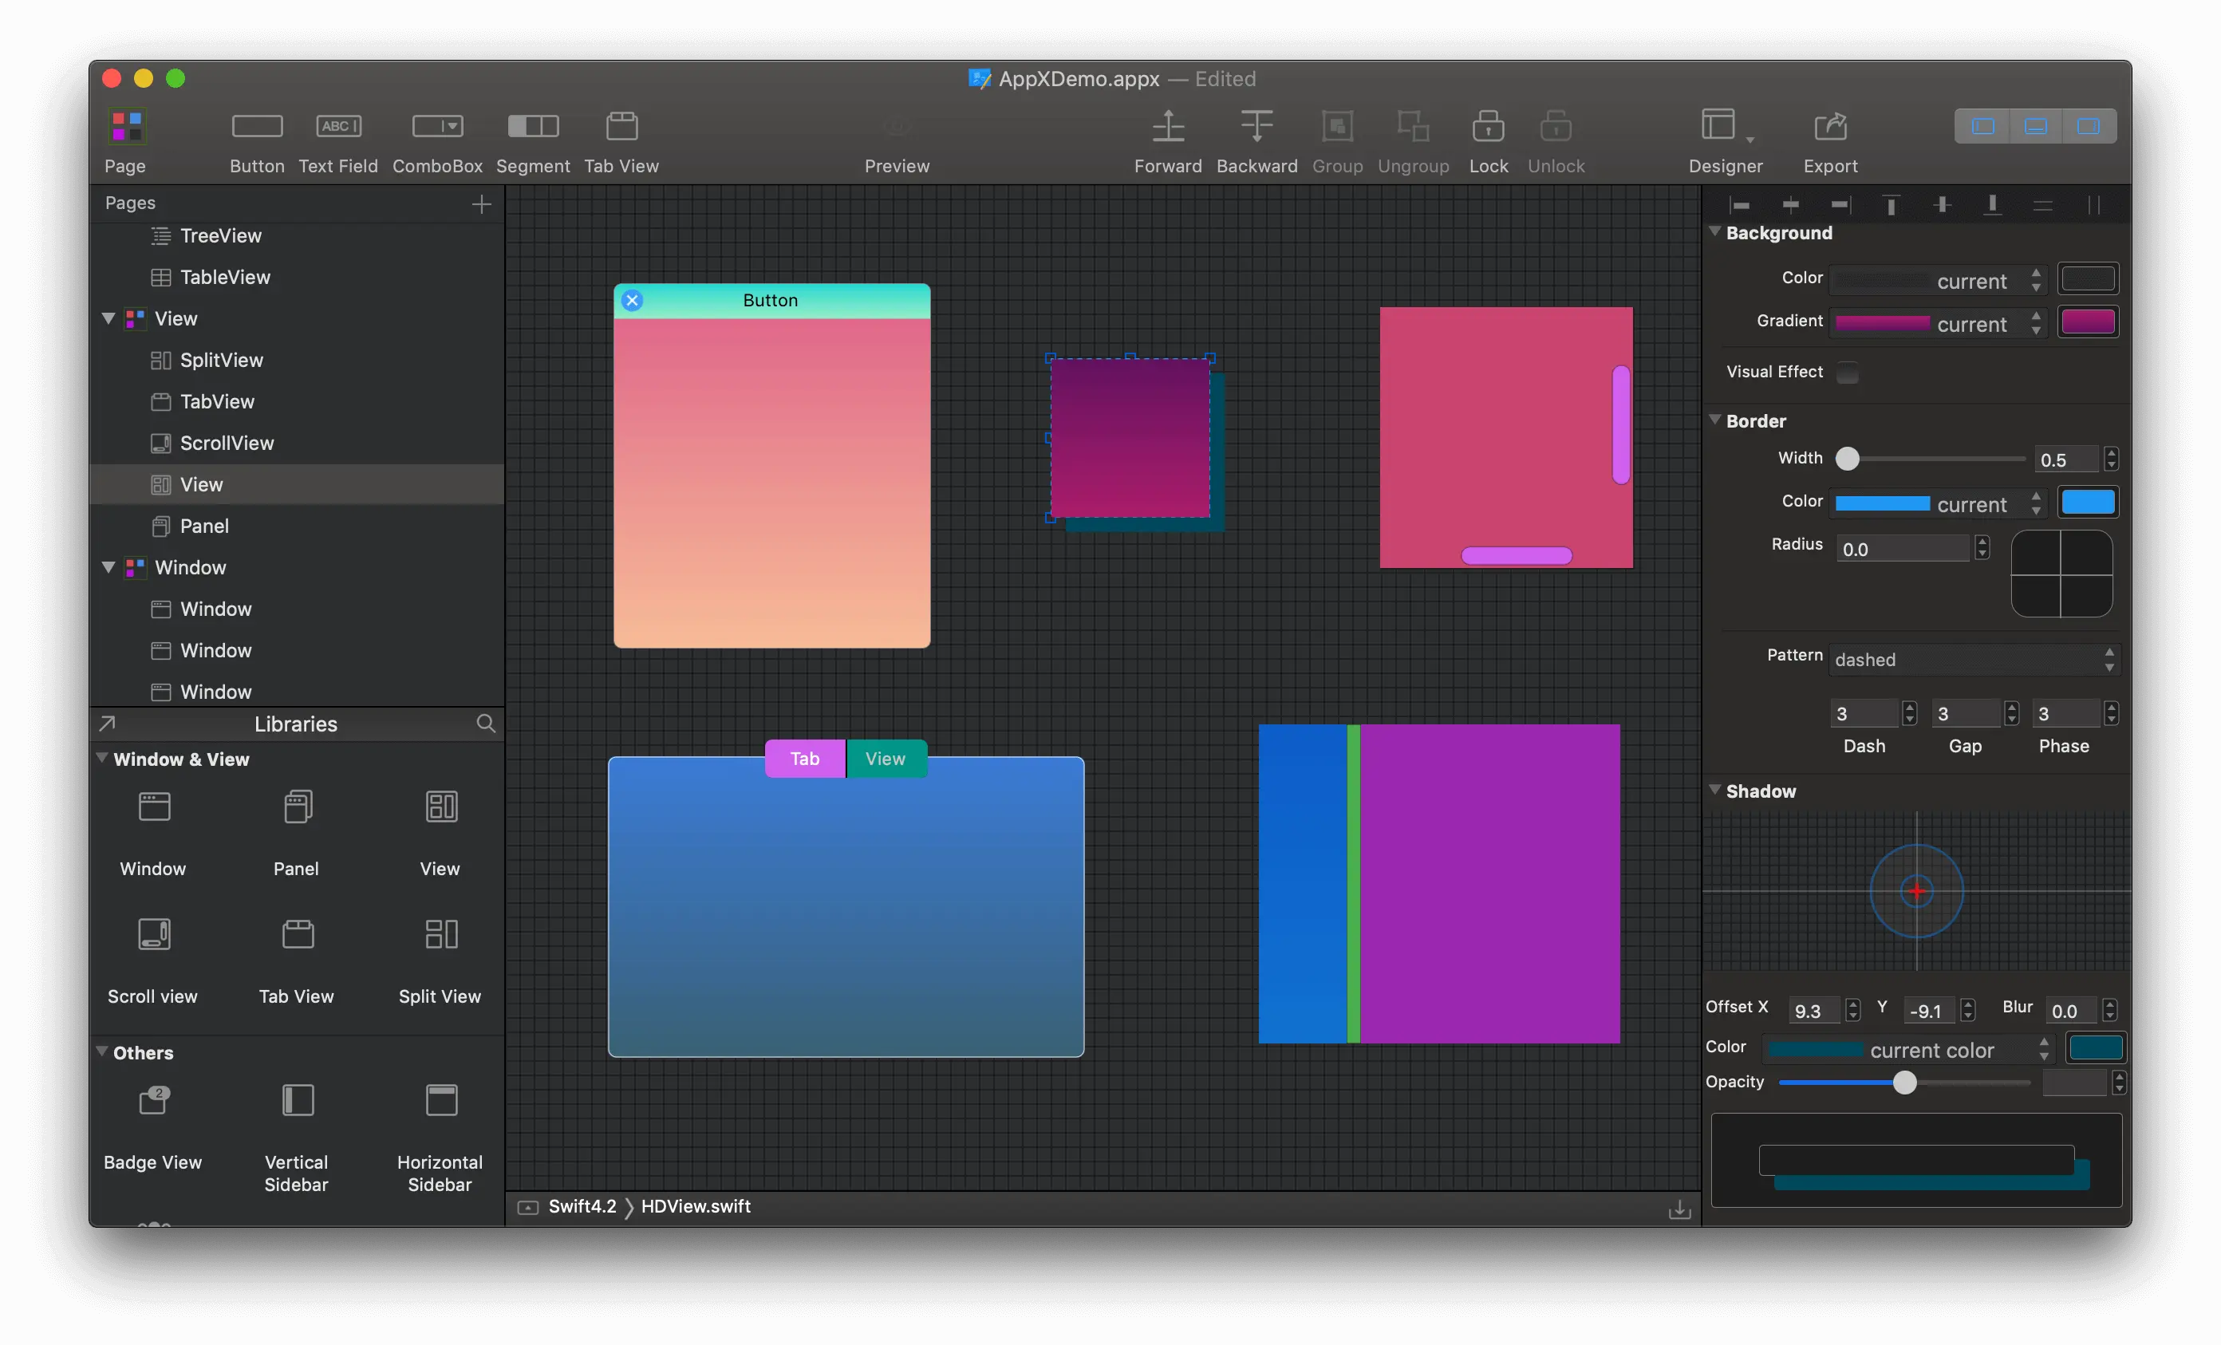Toggle the right panel visibility button
This screenshot has width=2221, height=1345.
point(2088,126)
